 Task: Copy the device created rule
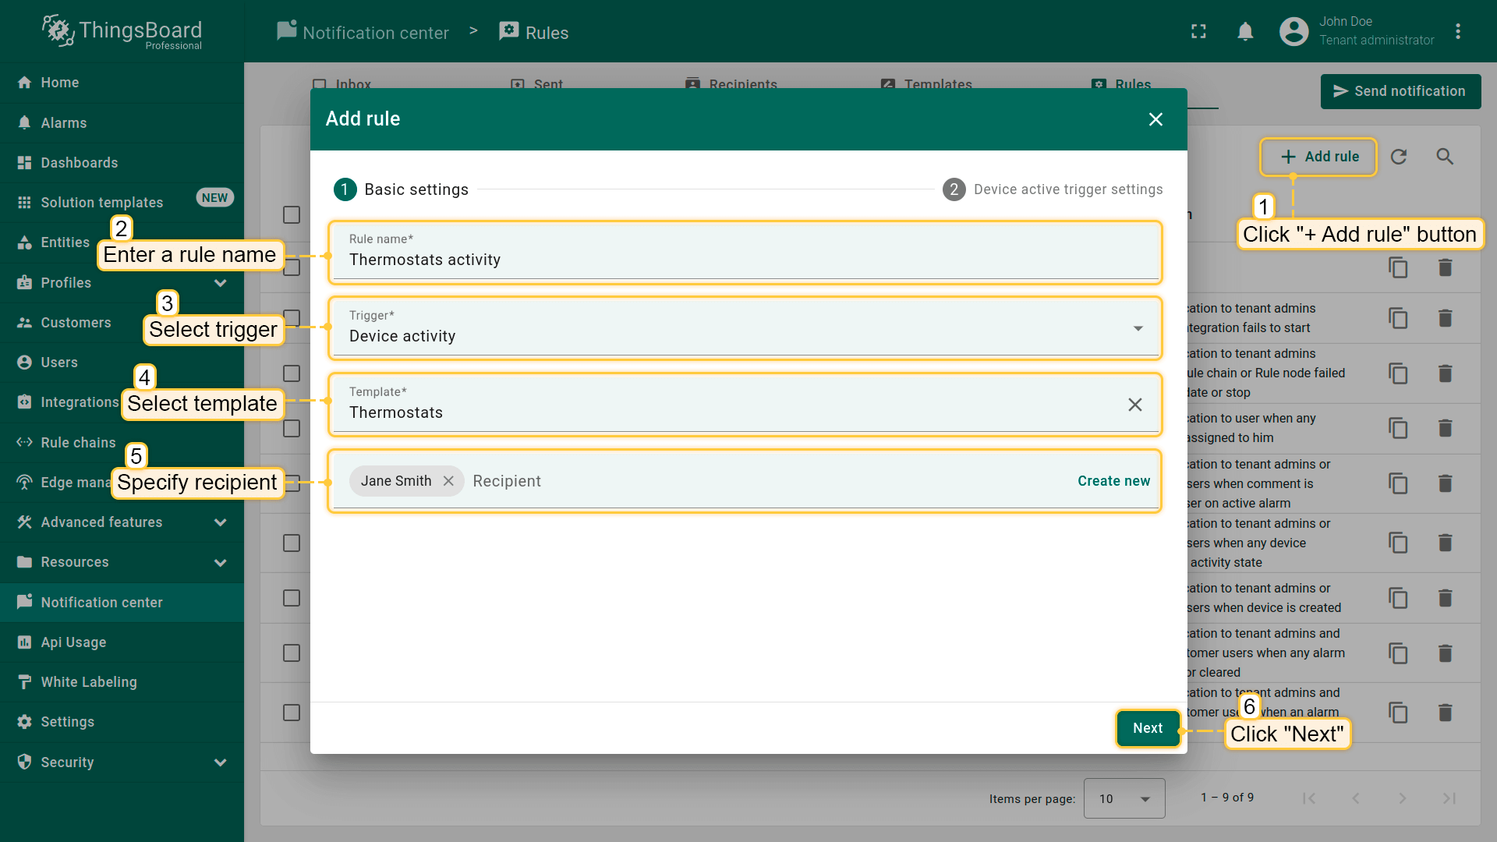1398,598
